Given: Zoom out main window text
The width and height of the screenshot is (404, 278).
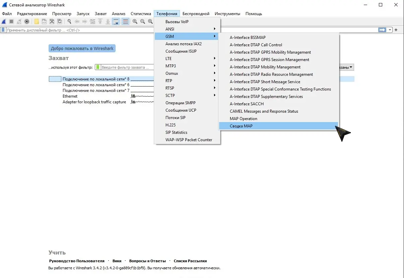Looking at the screenshot, I should (143, 21).
